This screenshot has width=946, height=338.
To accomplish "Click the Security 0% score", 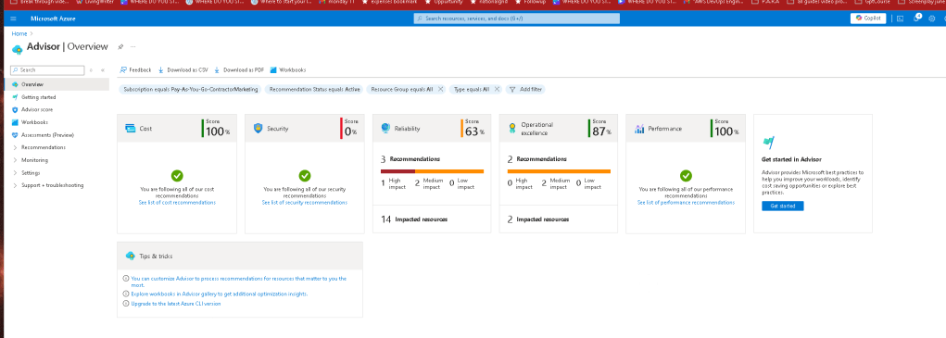I will tap(350, 129).
